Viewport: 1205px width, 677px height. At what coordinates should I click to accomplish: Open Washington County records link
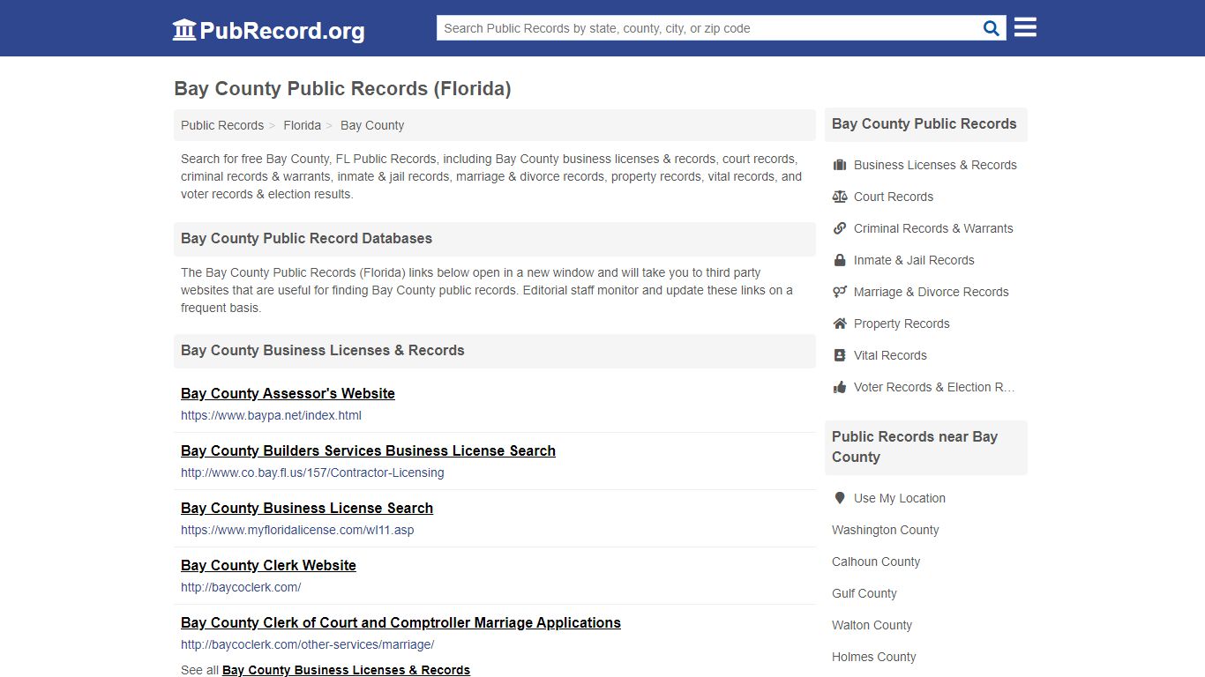[x=885, y=530]
